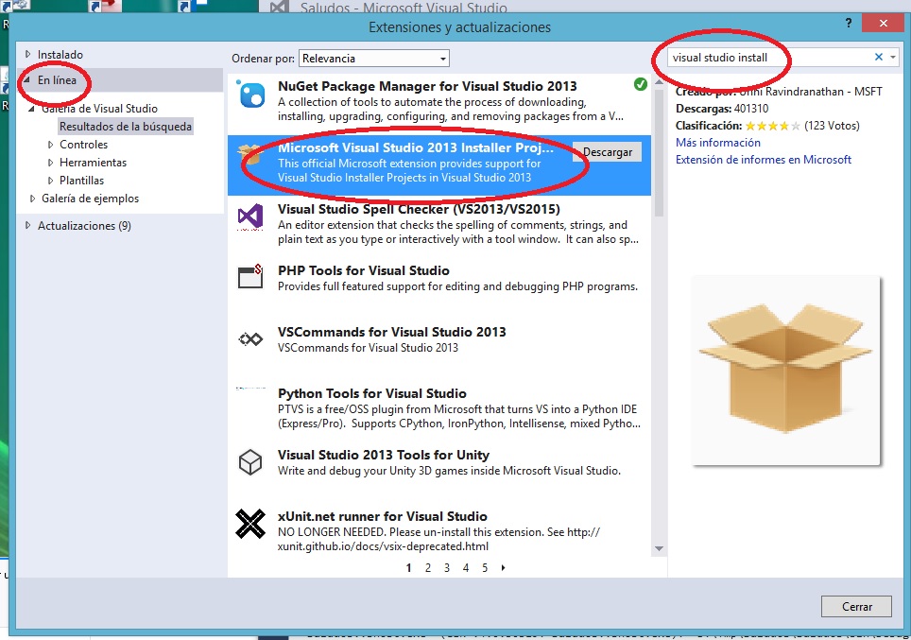The image size is (911, 640).
Task: Go to results page 4
Action: point(466,568)
